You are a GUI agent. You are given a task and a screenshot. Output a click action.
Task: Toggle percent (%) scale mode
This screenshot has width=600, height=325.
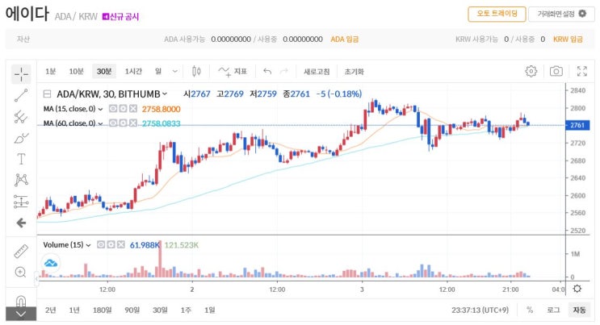530,310
